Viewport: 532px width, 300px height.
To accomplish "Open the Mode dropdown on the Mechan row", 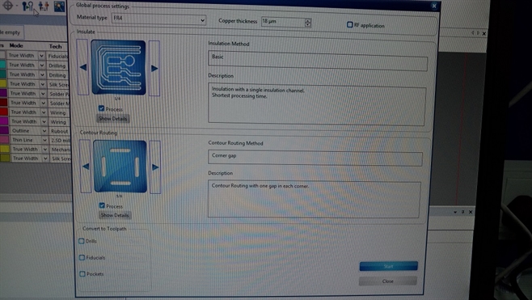I will pyautogui.click(x=44, y=149).
